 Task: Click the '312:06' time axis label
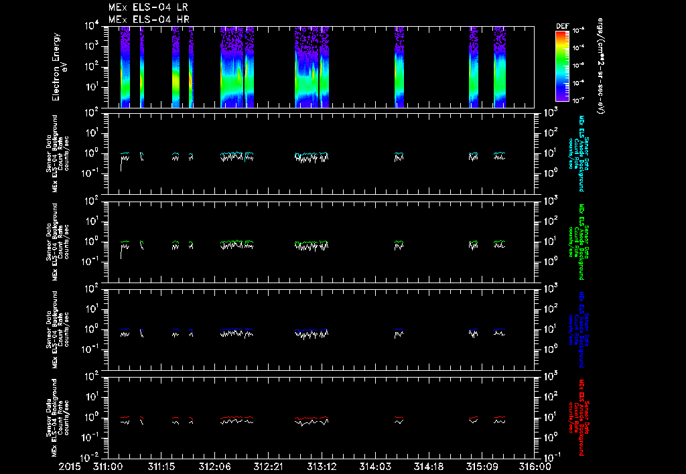[x=214, y=467]
